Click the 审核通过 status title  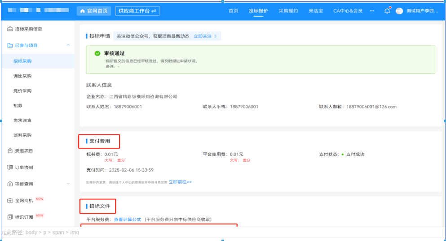115,53
